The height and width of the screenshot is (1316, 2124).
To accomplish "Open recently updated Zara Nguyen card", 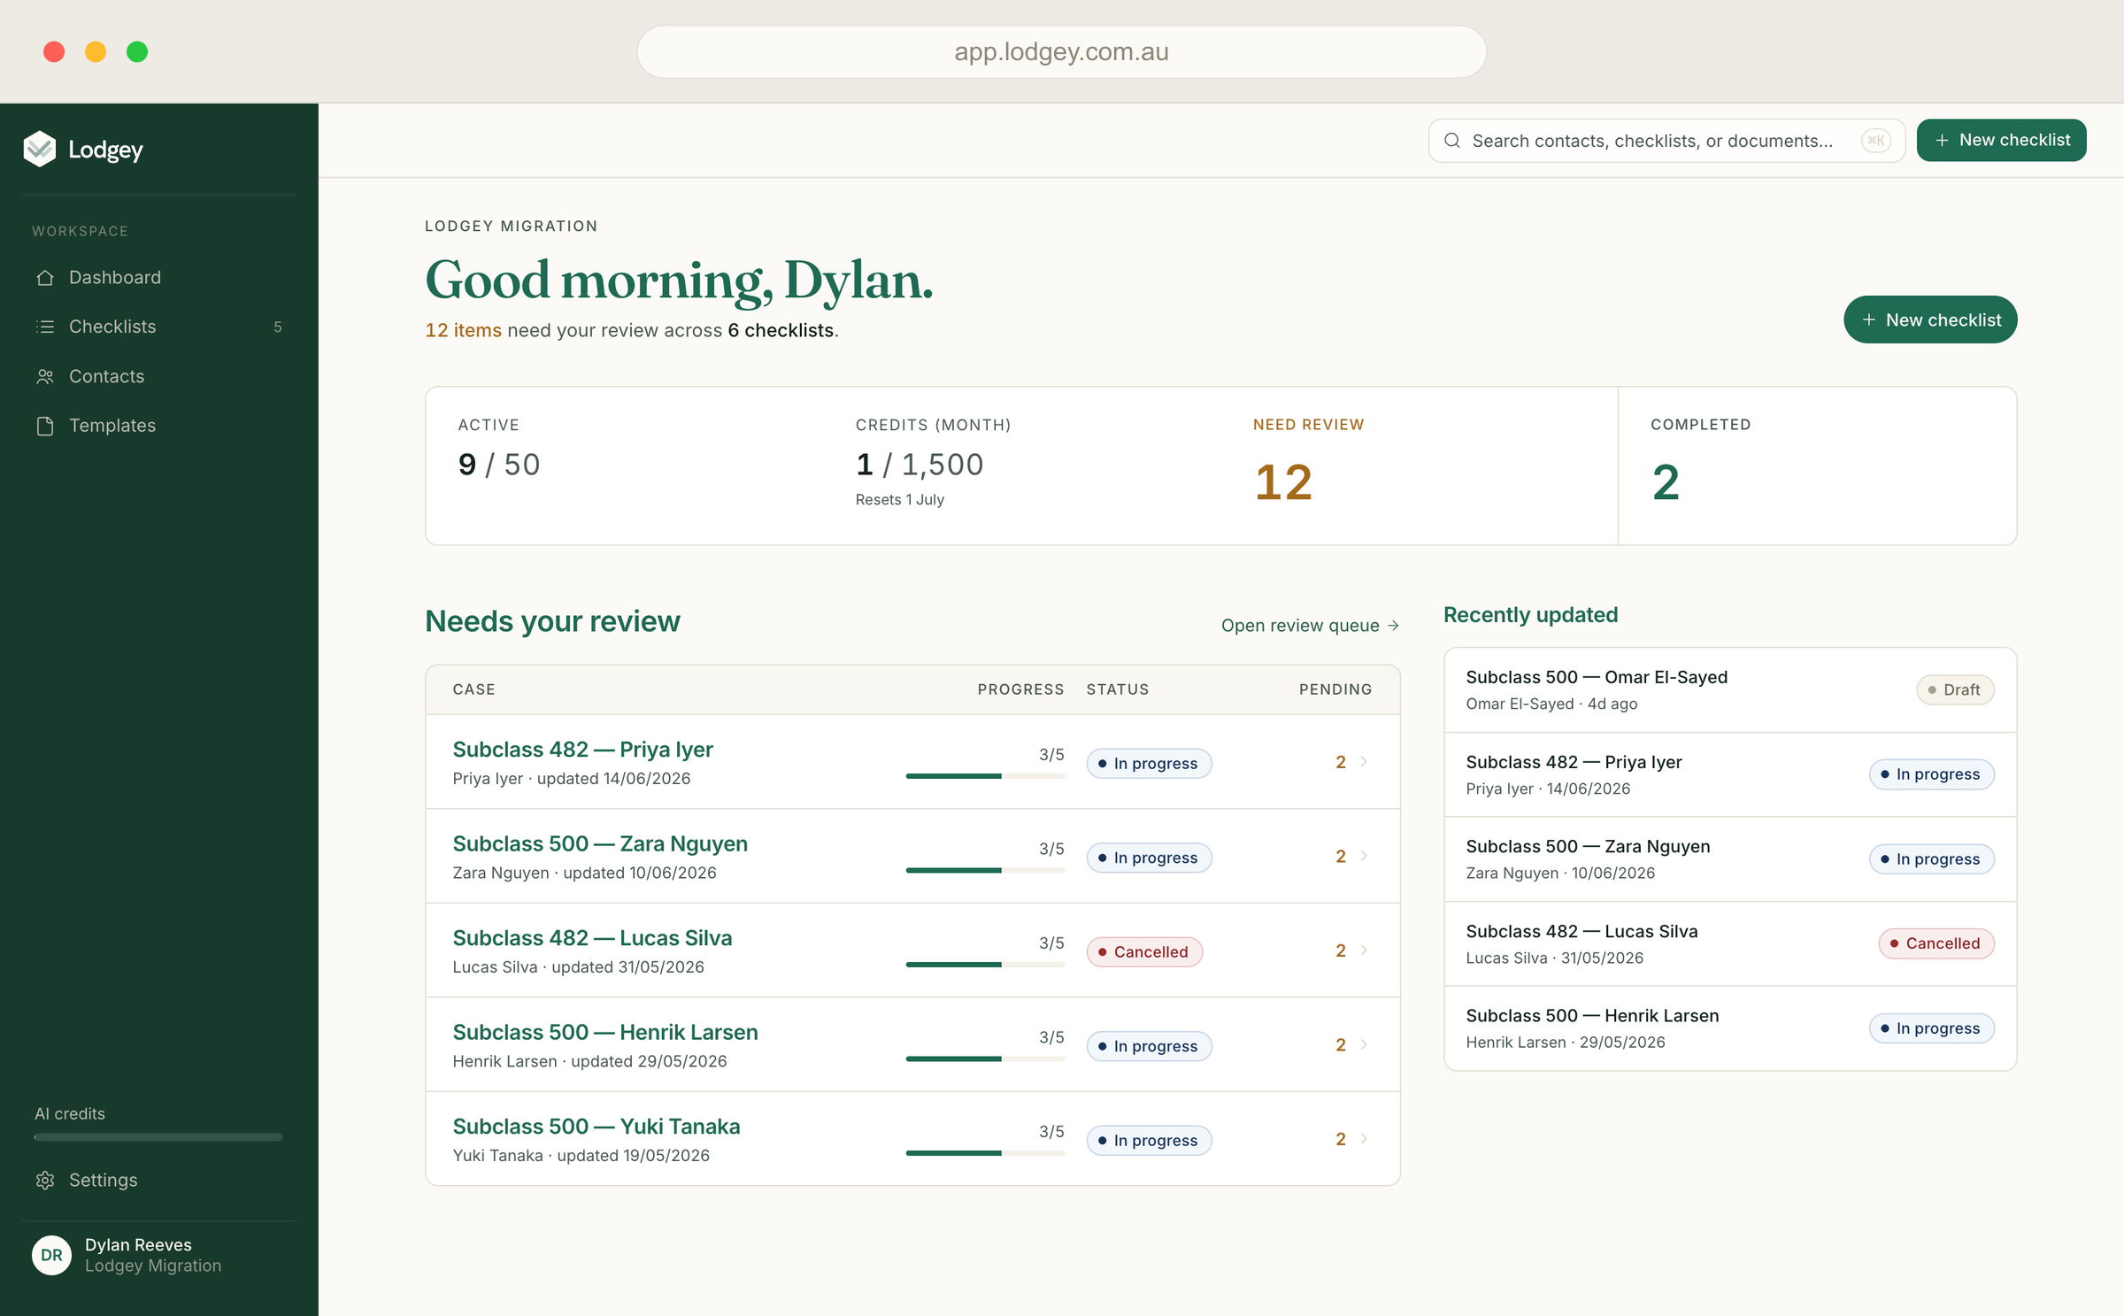I will click(x=1730, y=859).
